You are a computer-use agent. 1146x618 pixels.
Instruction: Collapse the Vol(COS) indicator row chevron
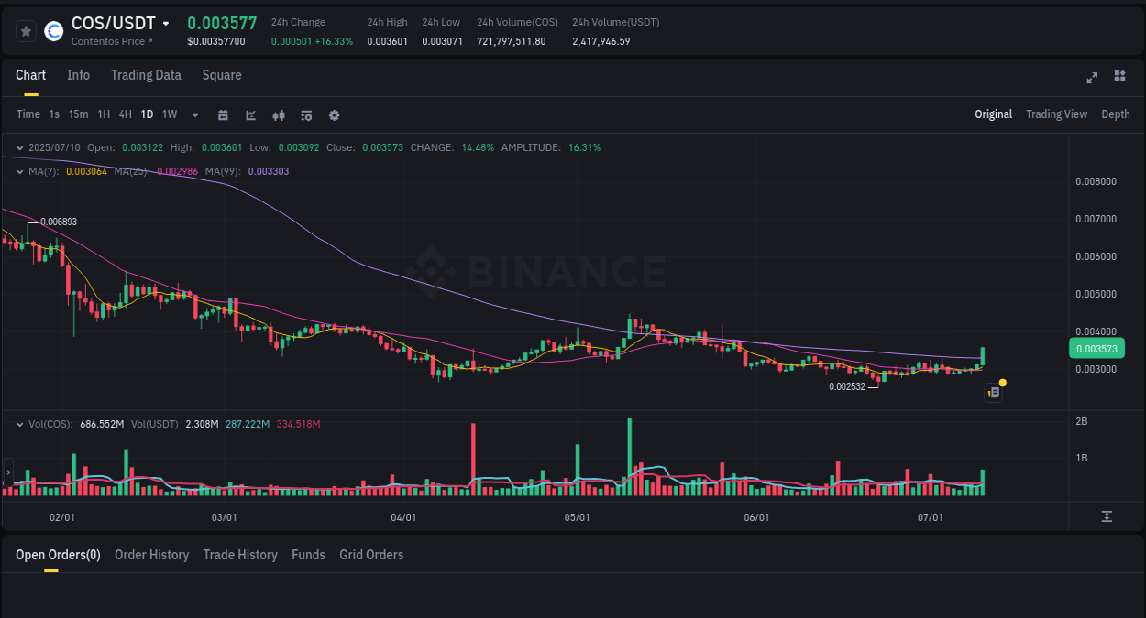pyautogui.click(x=20, y=423)
